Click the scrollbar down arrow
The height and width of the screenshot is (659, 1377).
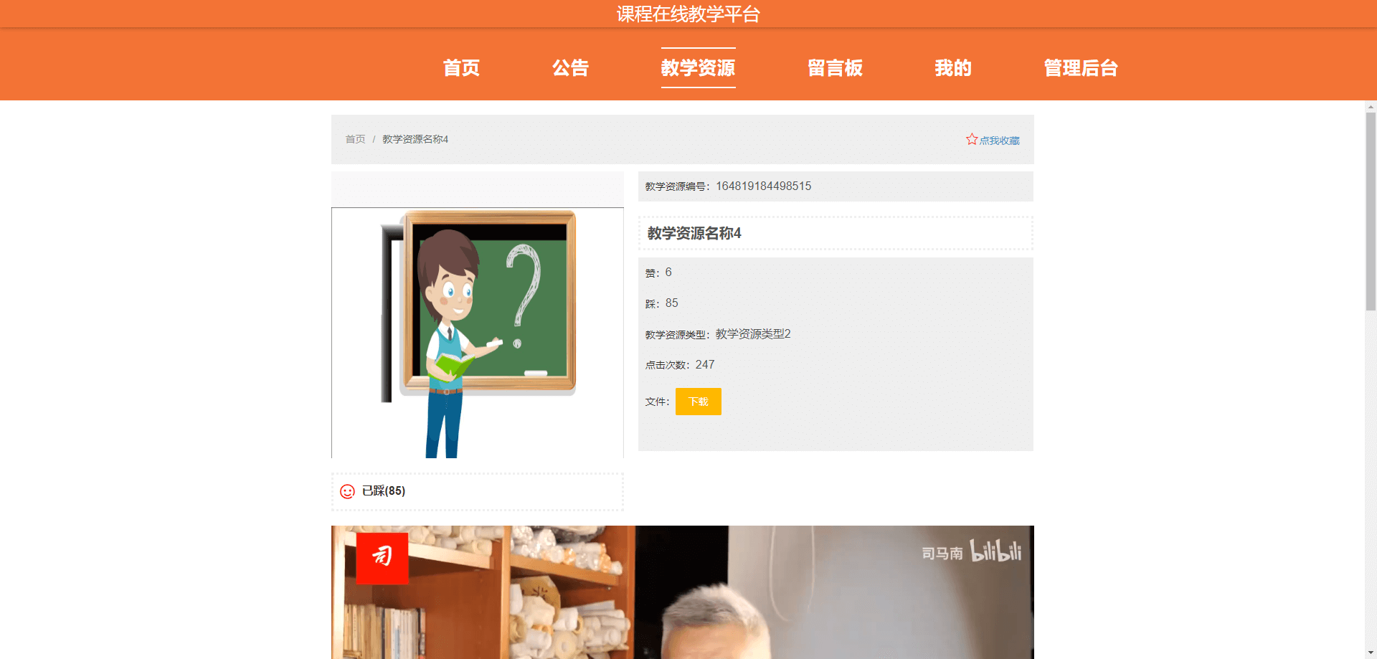1371,653
